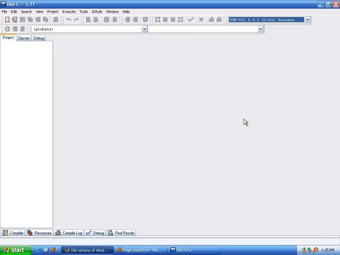This screenshot has width=340, height=255.
Task: Click the Goto Line toolbar icon
Action: coord(114,20)
